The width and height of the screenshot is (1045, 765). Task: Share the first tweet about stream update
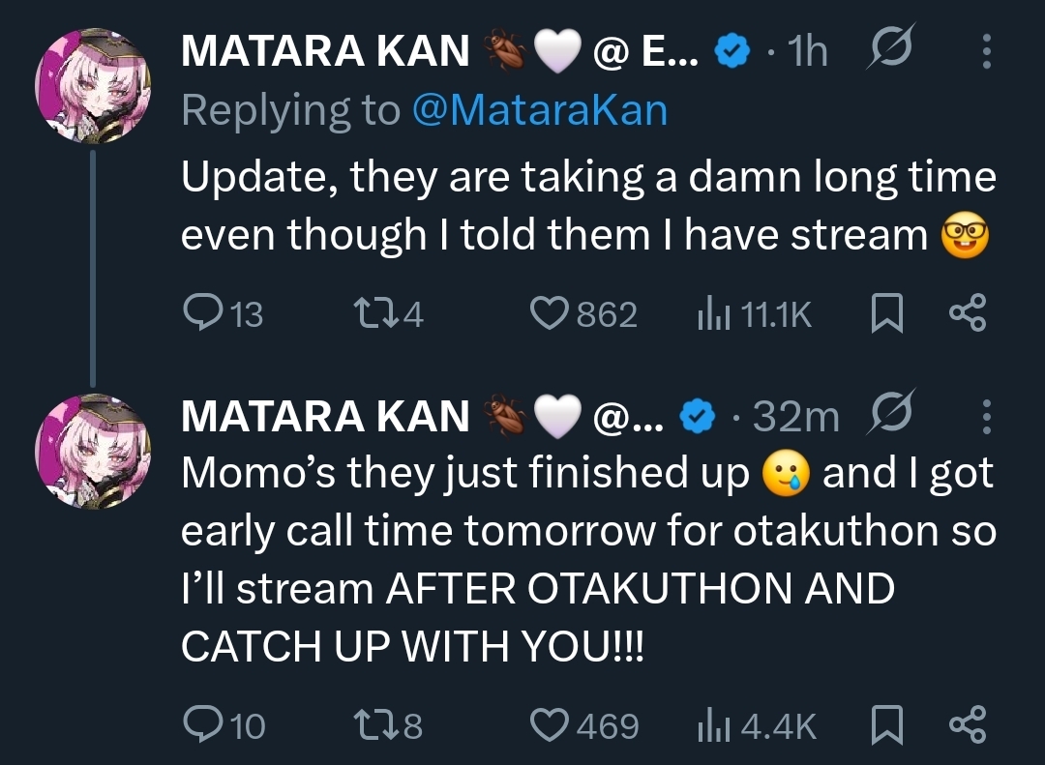[x=968, y=314]
